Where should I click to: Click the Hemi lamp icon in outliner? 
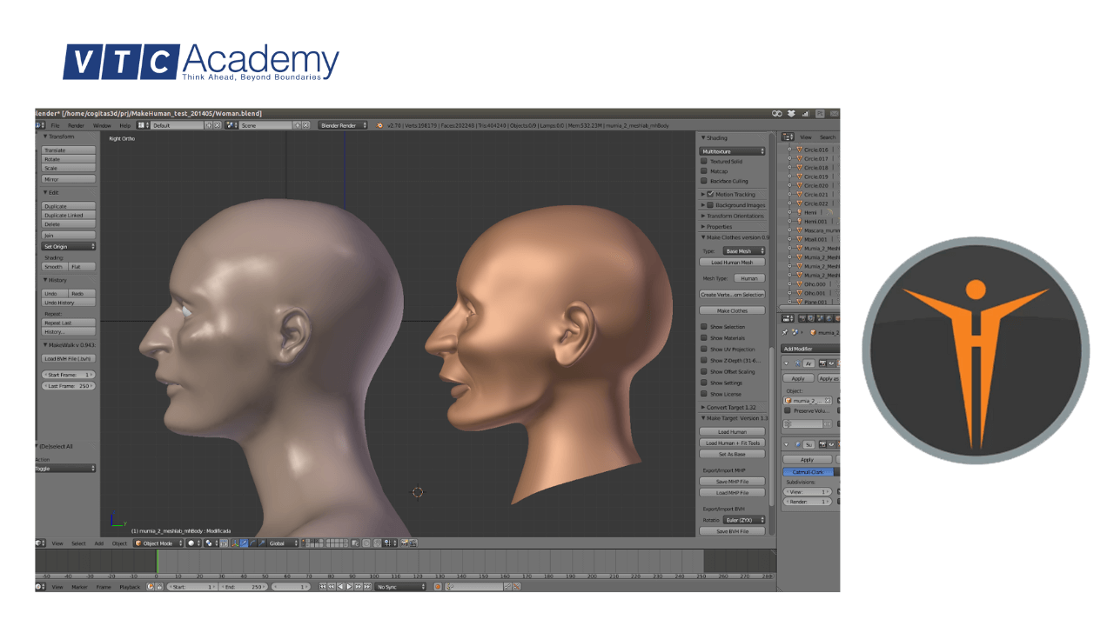pos(799,212)
